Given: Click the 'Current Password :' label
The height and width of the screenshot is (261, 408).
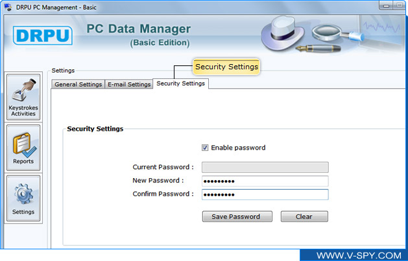Looking at the screenshot, I should (x=163, y=167).
